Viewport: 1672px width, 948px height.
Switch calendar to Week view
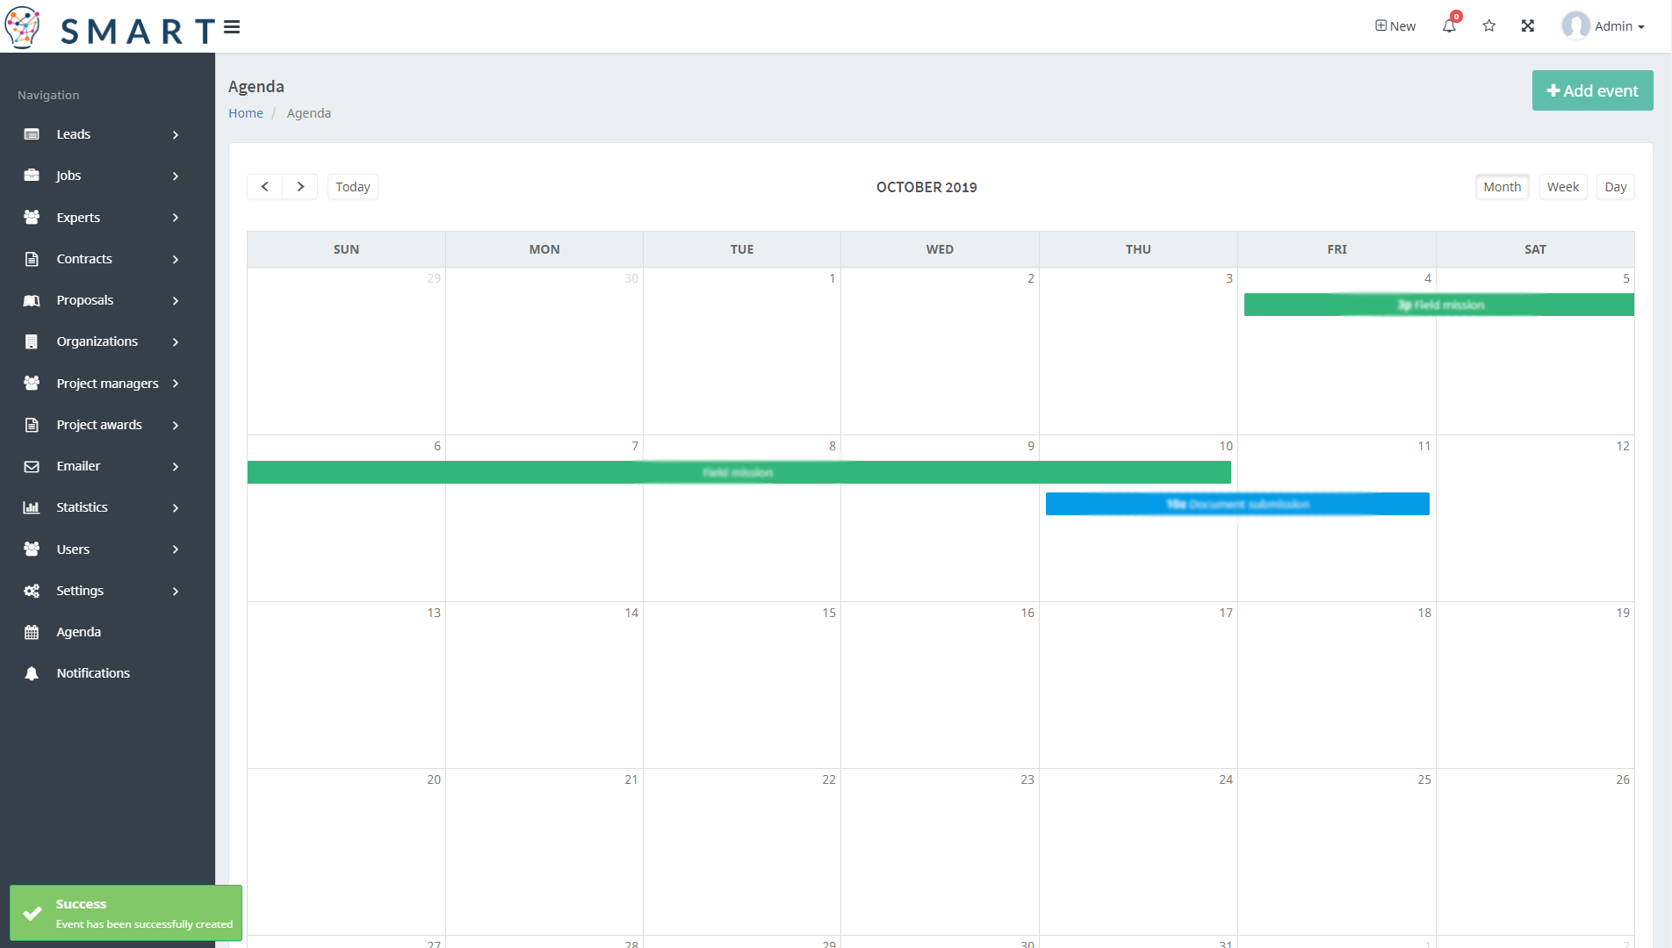1562,187
